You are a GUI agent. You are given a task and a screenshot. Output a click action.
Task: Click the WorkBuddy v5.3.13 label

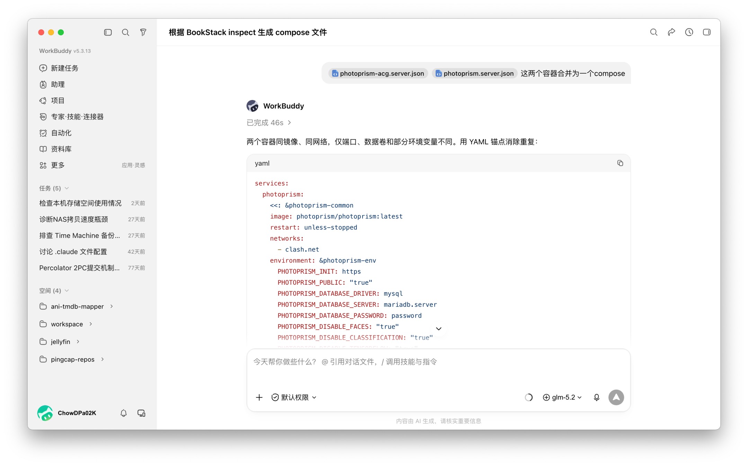(x=65, y=51)
